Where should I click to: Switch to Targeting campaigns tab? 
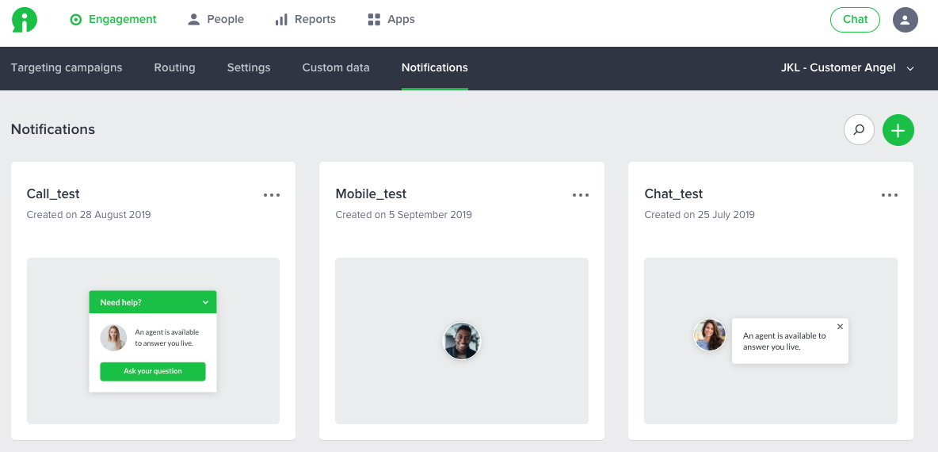coord(67,67)
